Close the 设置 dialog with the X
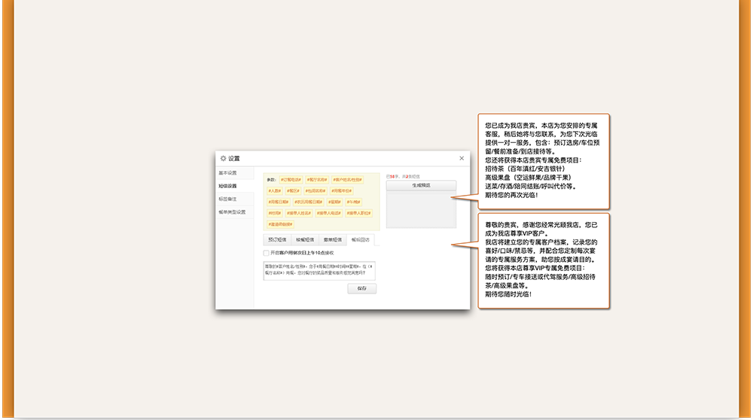This screenshot has width=753, height=420. tap(462, 158)
